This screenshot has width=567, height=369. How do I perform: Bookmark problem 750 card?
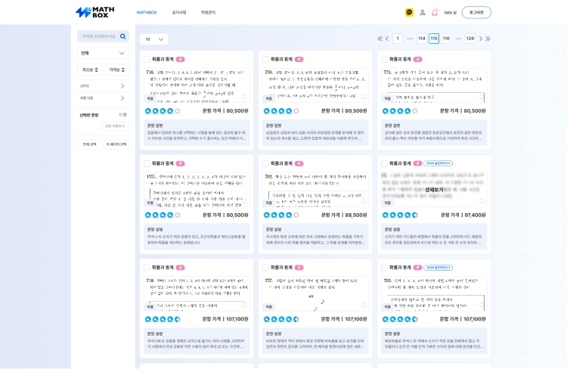[x=363, y=97]
